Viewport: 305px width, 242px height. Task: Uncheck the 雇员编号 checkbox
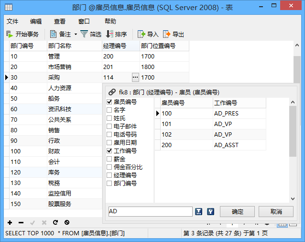[x=109, y=102]
